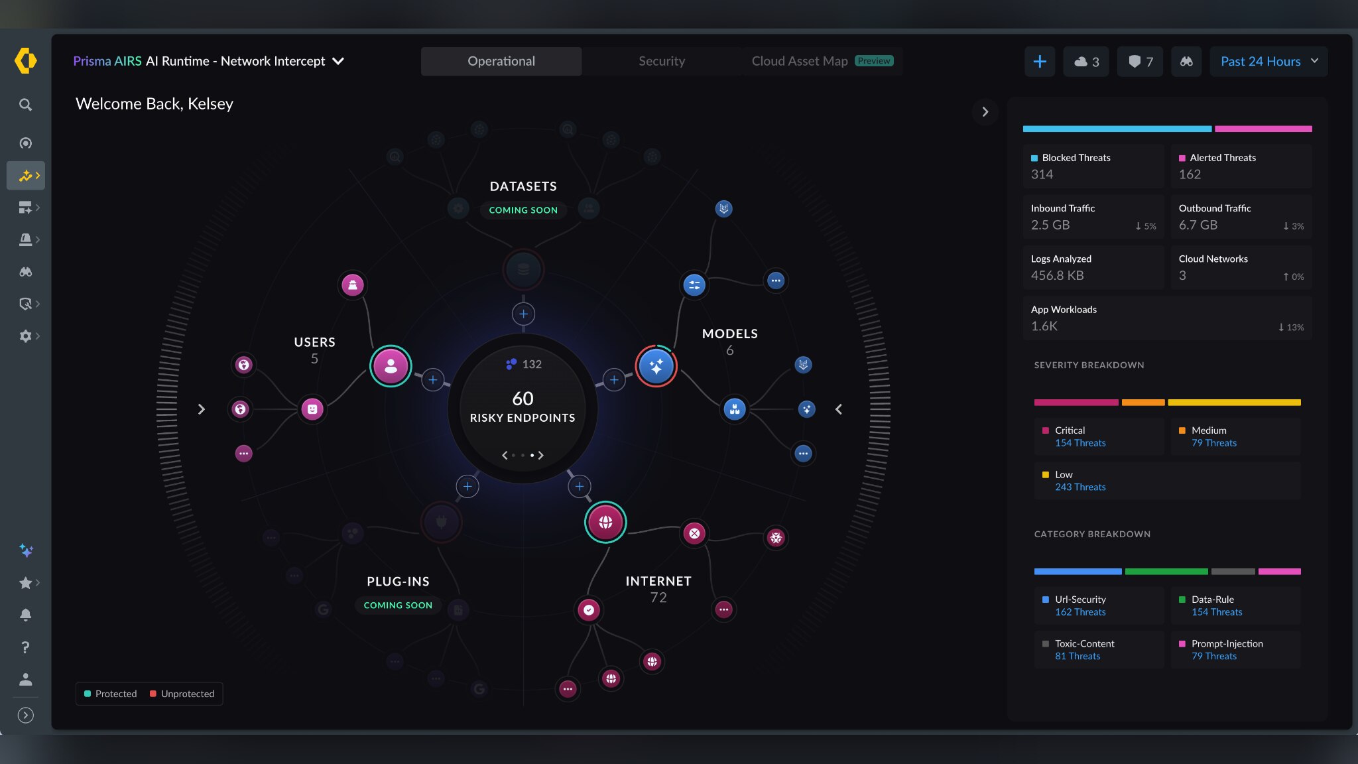Click the search icon in left sidebar
Viewport: 1358px width, 764px height.
[25, 105]
